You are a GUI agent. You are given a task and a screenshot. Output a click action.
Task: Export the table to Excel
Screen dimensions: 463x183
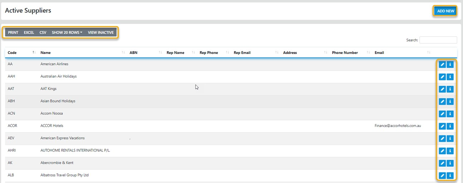[29, 33]
